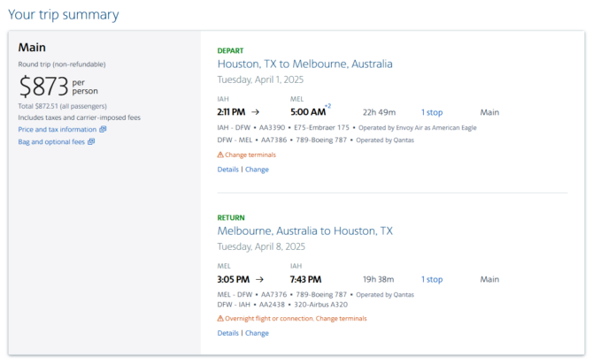The image size is (593, 363).
Task: Click the +2 day indicator next to 5:00 AM
Action: [327, 106]
